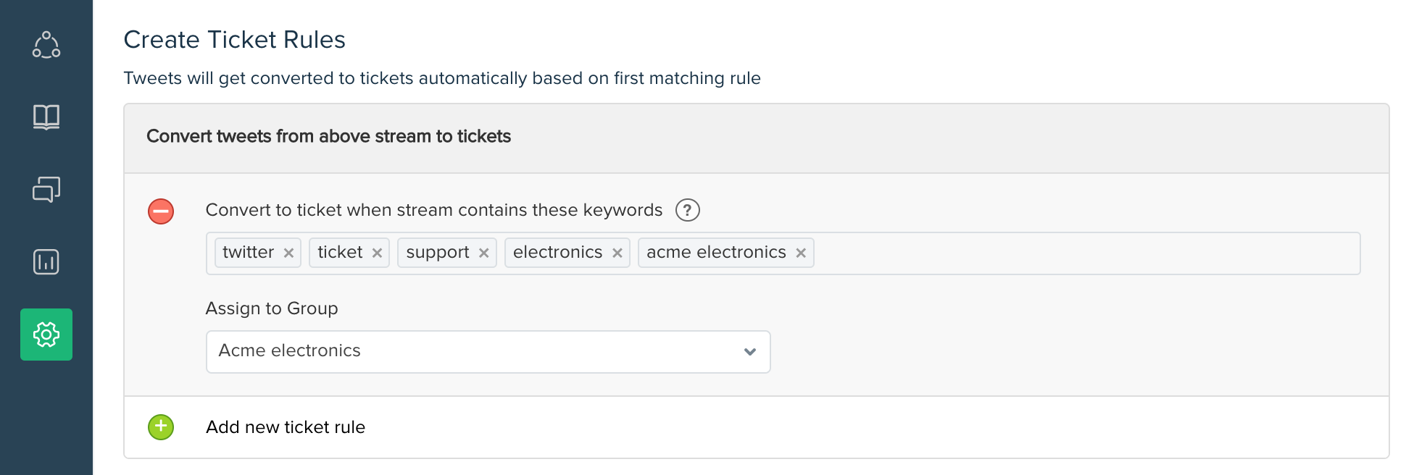This screenshot has width=1406, height=475.
Task: Delete the "acme electronics" keyword tag
Action: click(x=801, y=253)
